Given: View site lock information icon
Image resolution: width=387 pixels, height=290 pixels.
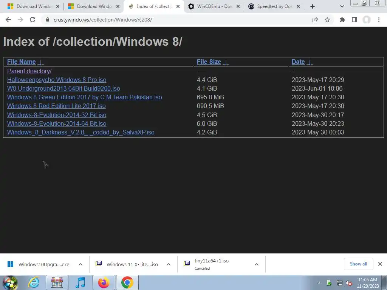Looking at the screenshot, I should coord(48,20).
